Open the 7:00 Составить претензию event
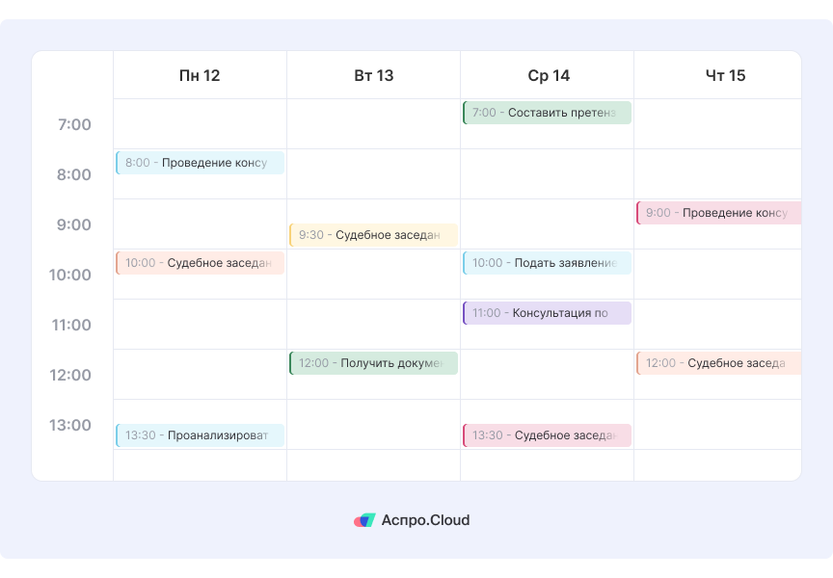Image resolution: width=833 pixels, height=578 pixels. click(x=547, y=113)
